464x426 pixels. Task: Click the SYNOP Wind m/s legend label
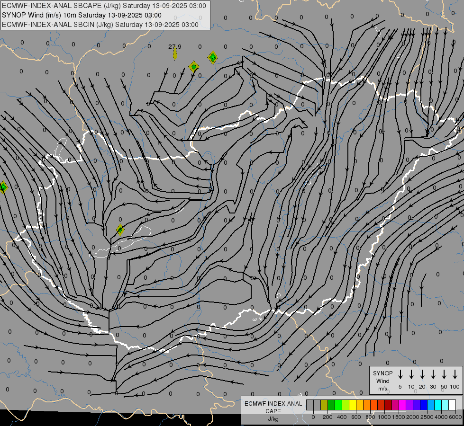382,381
